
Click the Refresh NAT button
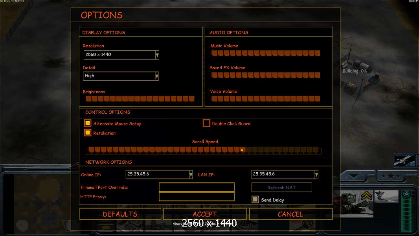click(x=282, y=187)
